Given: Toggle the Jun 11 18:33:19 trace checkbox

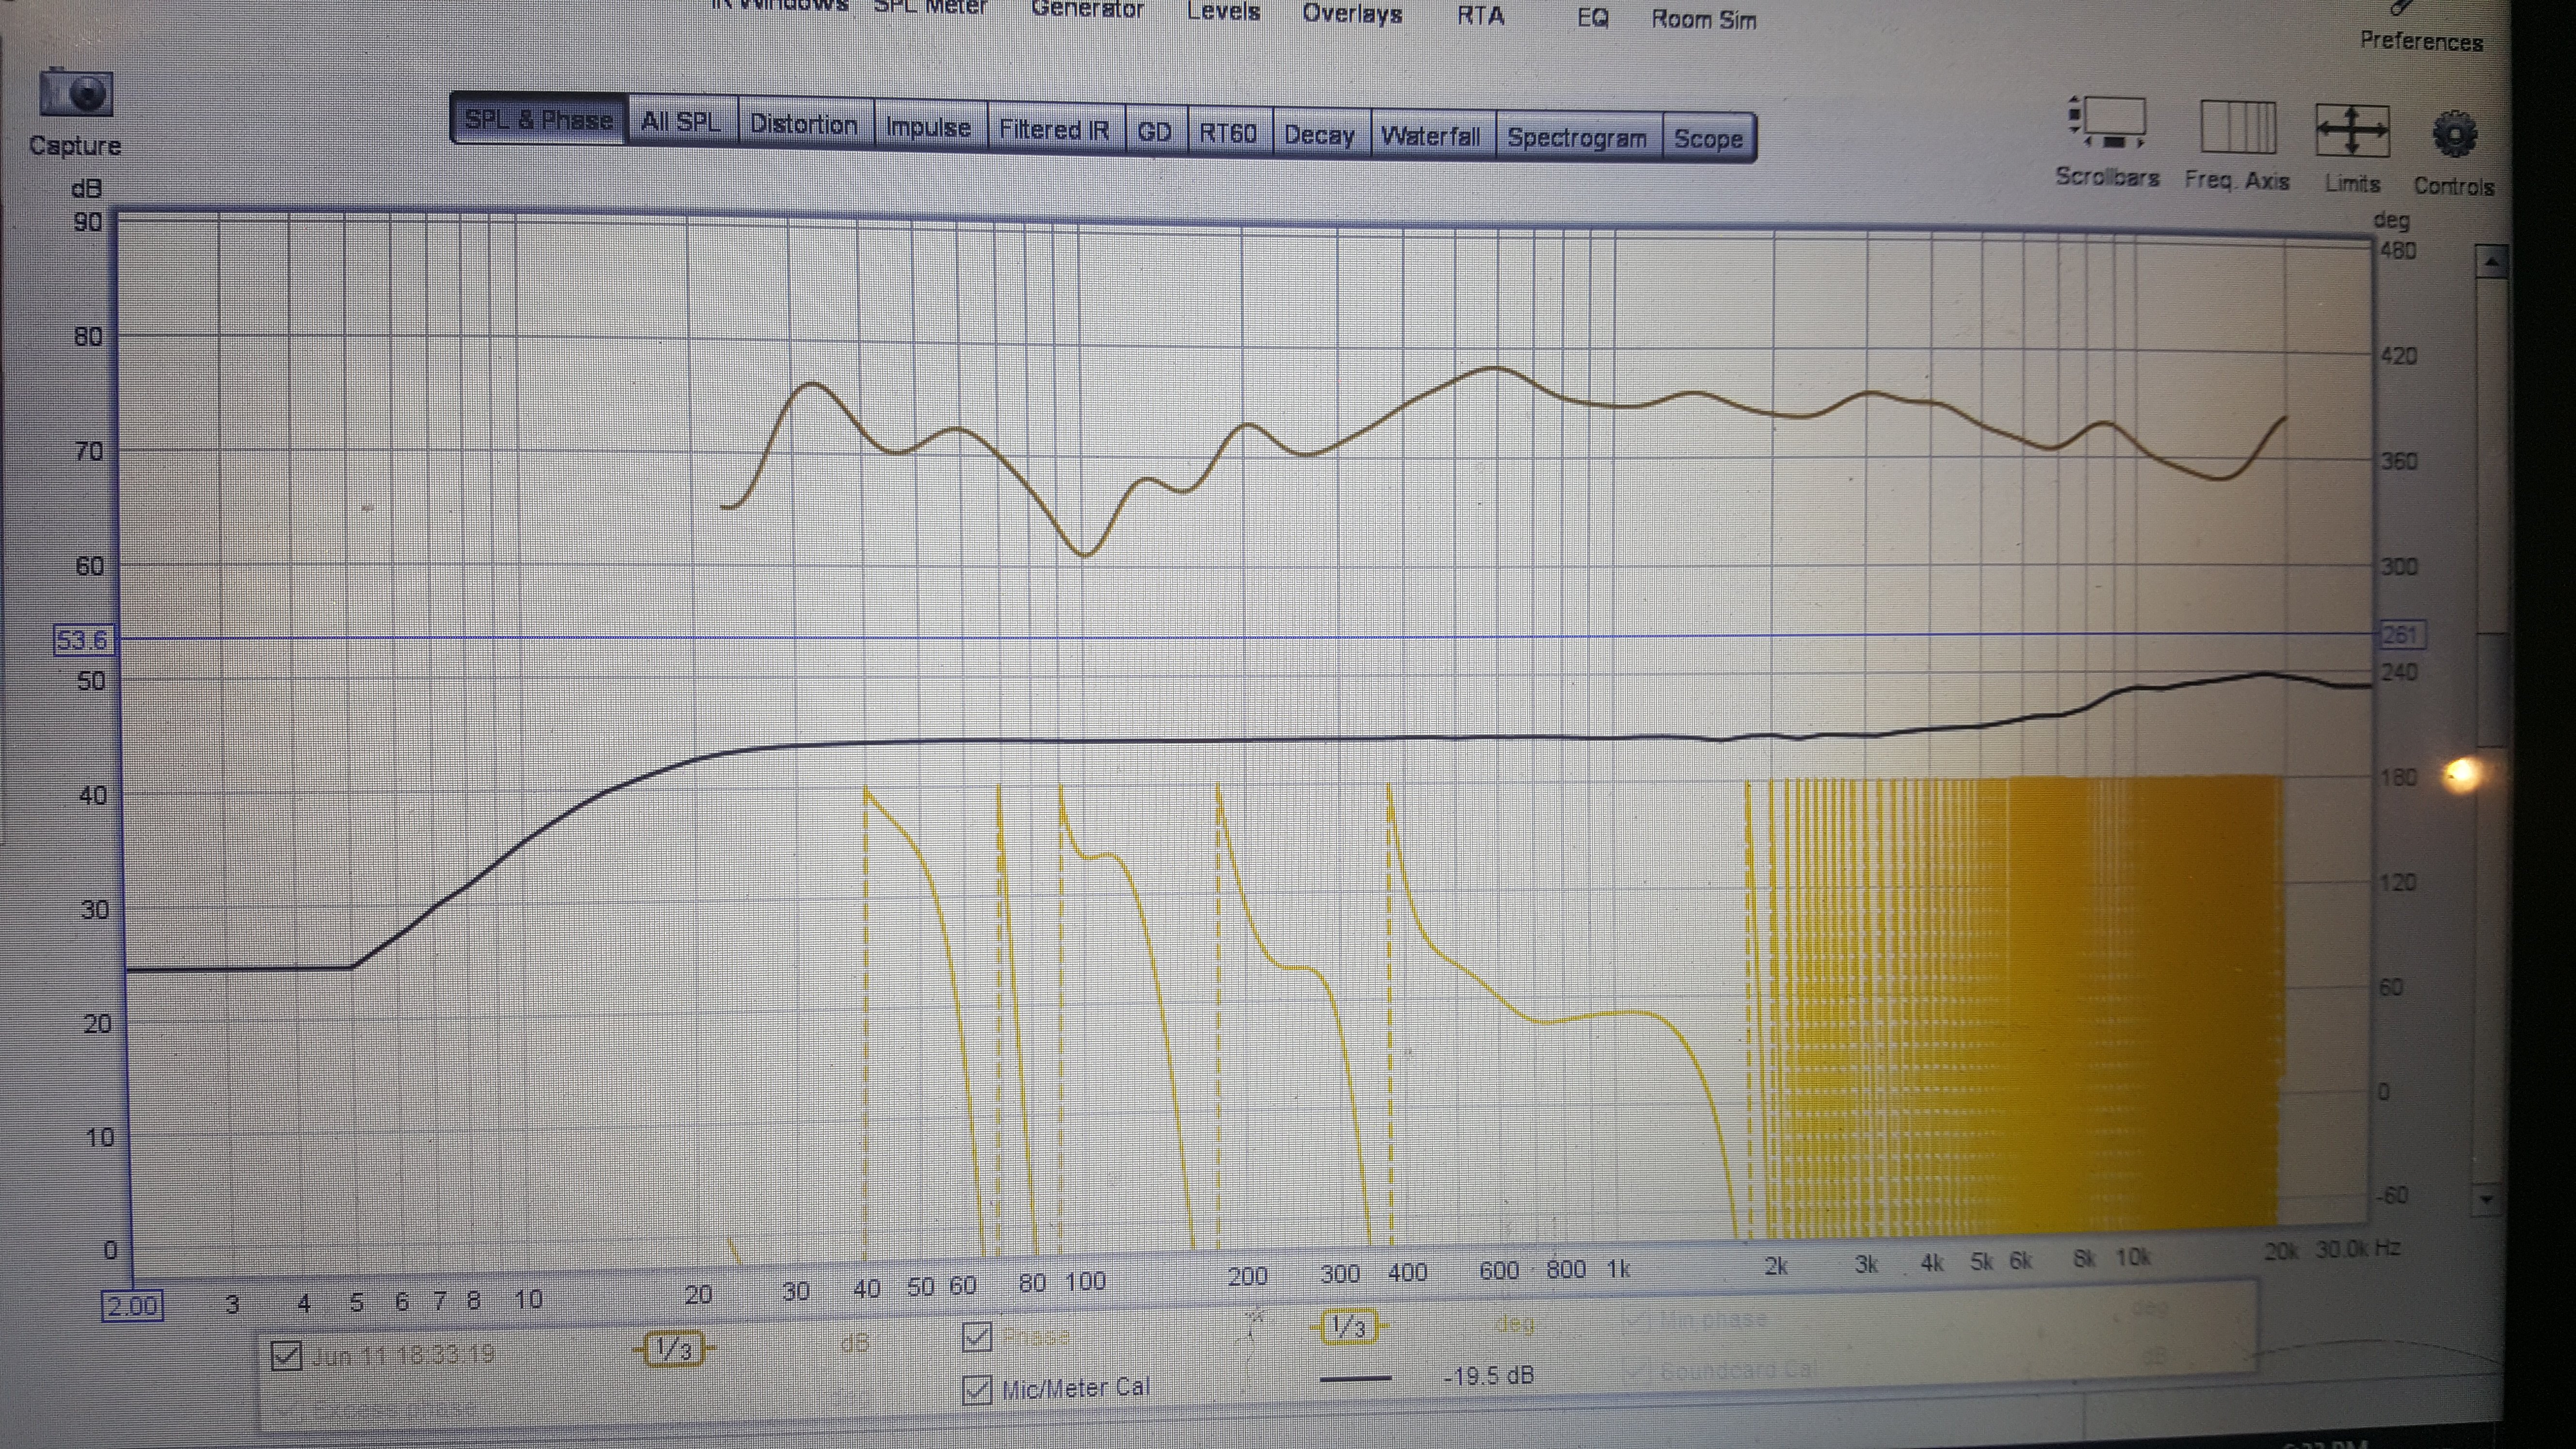Looking at the screenshot, I should (x=286, y=1356).
